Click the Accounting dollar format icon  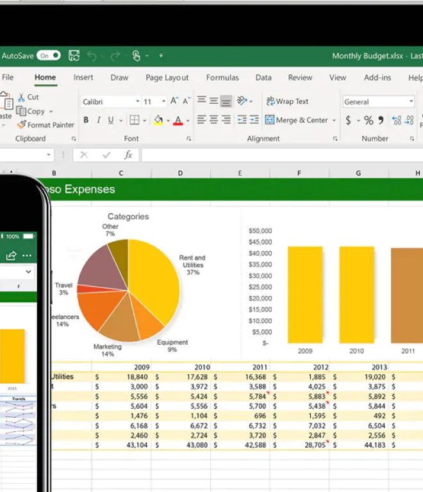click(348, 120)
